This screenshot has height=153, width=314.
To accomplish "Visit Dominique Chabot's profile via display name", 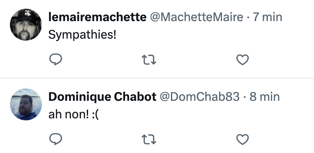I will (102, 97).
